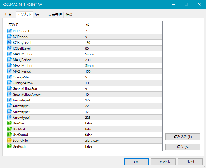206x168 pixels.
Task: Open the MA2_Method value Simple
Action: [x=123, y=66]
